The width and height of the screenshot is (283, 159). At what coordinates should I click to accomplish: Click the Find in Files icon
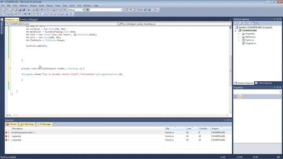coord(87,10)
